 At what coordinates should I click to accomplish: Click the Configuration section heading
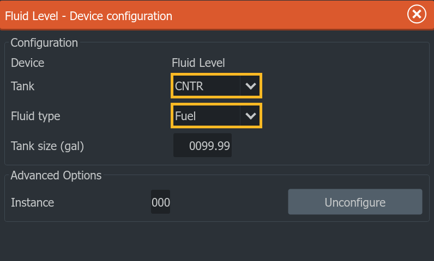tap(44, 43)
